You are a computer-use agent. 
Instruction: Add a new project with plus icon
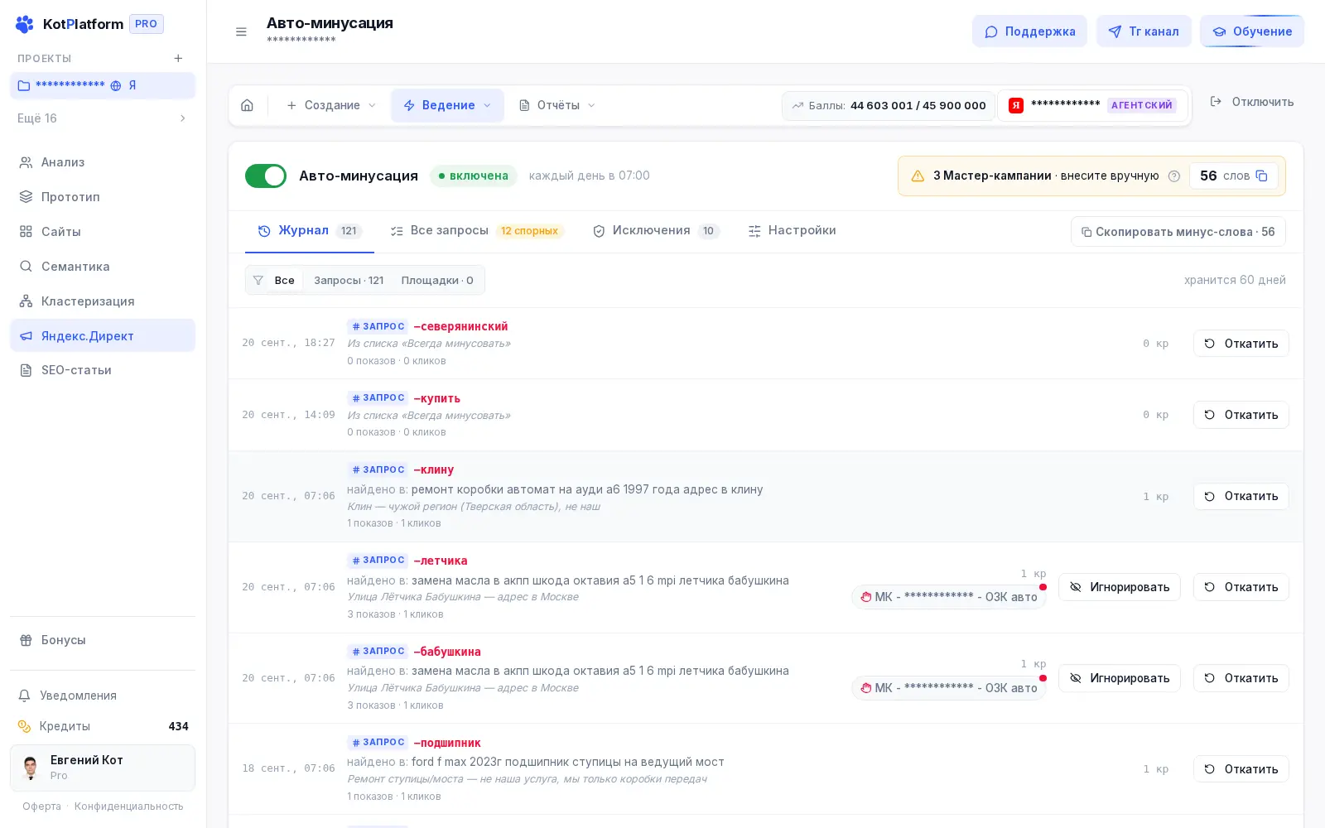(x=178, y=58)
